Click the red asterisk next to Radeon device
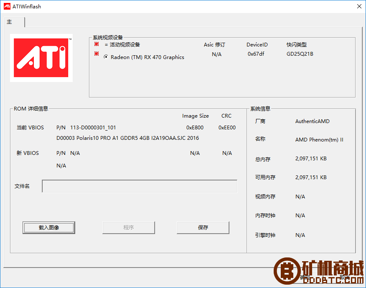366x288 pixels. [97, 54]
